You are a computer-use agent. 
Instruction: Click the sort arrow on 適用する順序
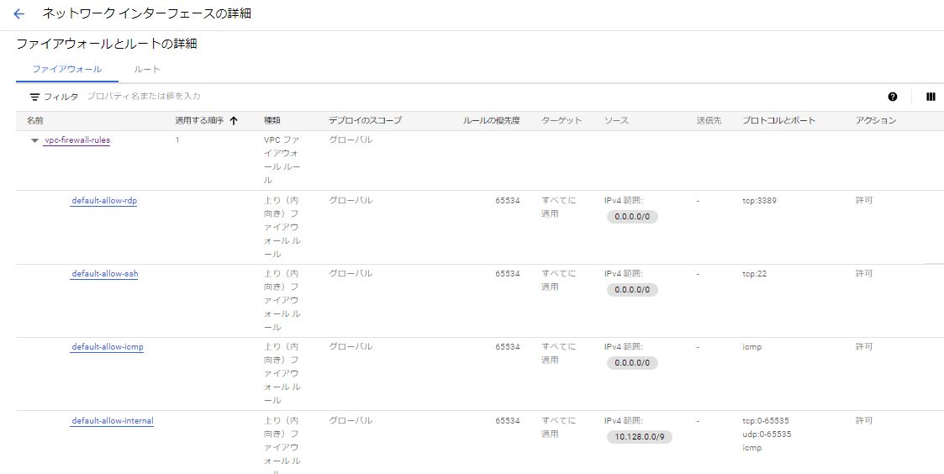point(234,120)
